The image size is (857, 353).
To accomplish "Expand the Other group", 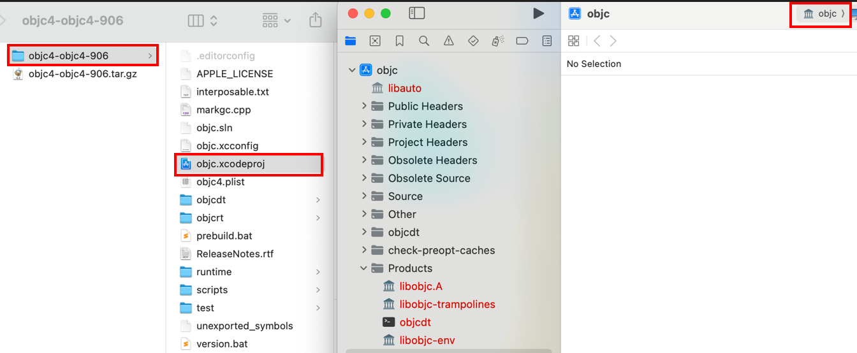I will [364, 214].
